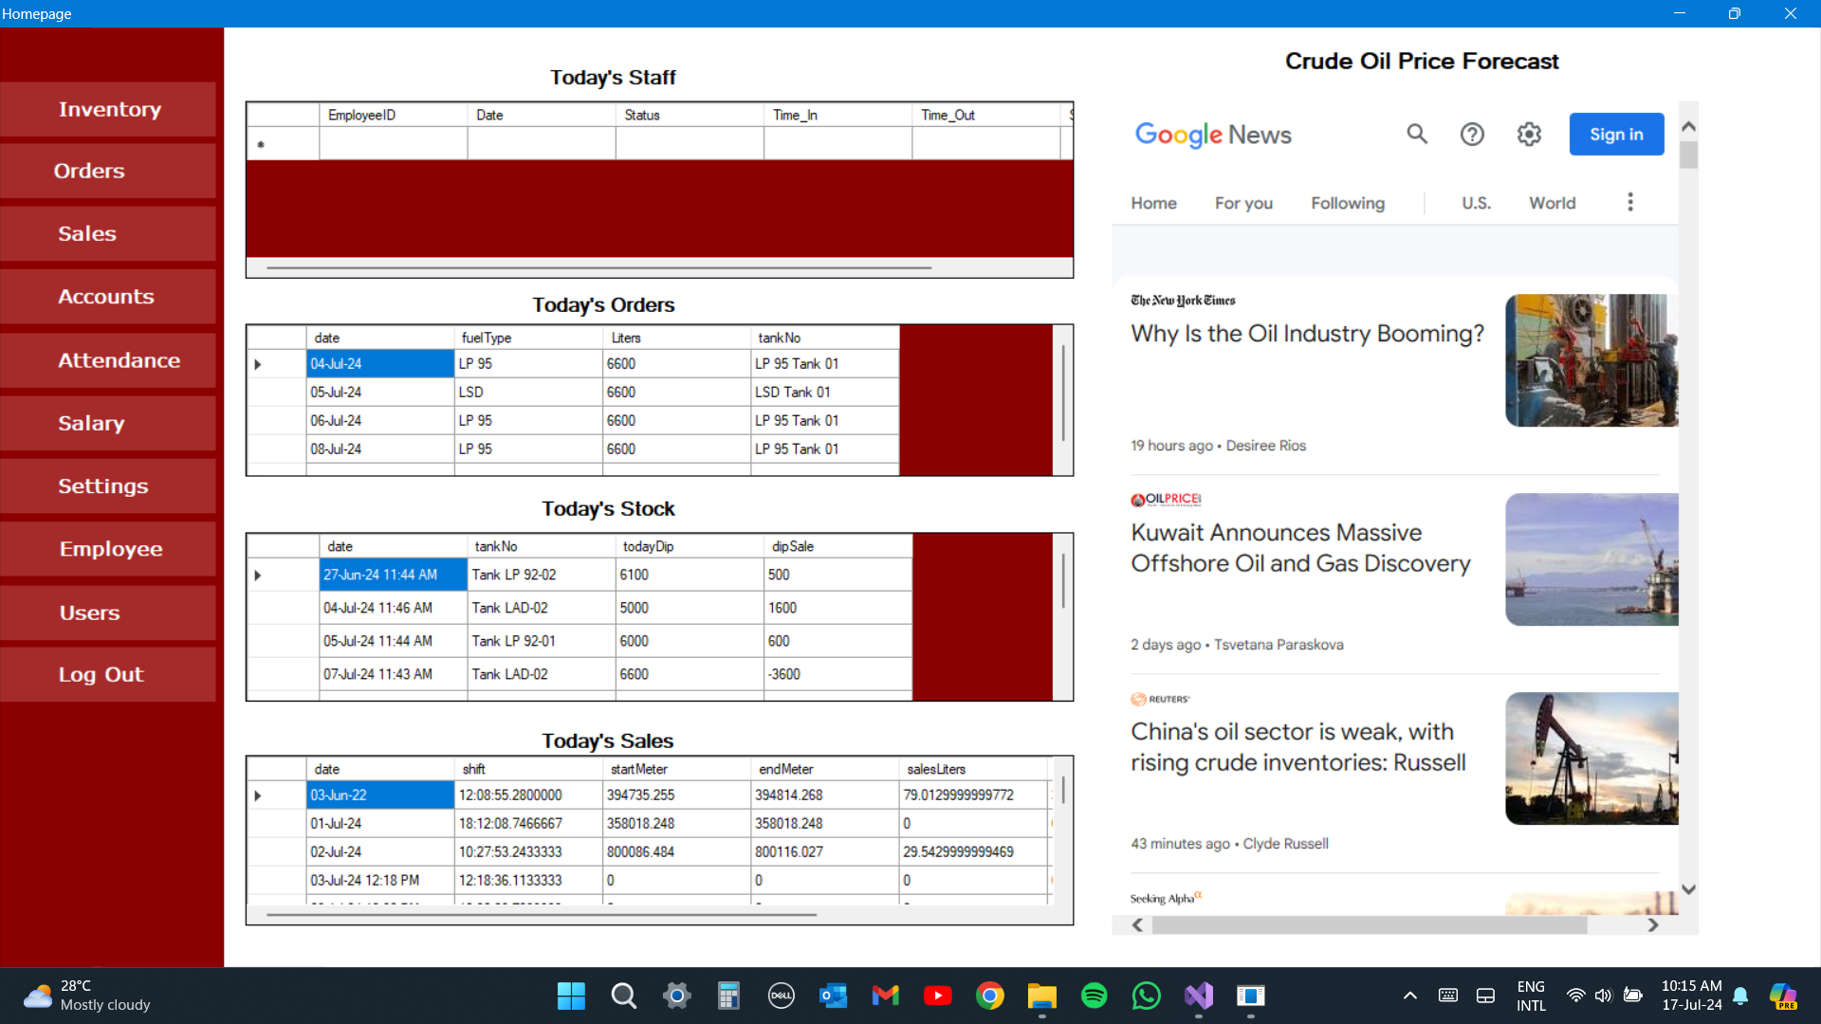The image size is (1821, 1024).
Task: Click the Time_Out column header
Action: tap(985, 115)
